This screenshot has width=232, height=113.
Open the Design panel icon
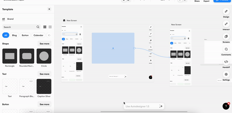[x=226, y=11]
